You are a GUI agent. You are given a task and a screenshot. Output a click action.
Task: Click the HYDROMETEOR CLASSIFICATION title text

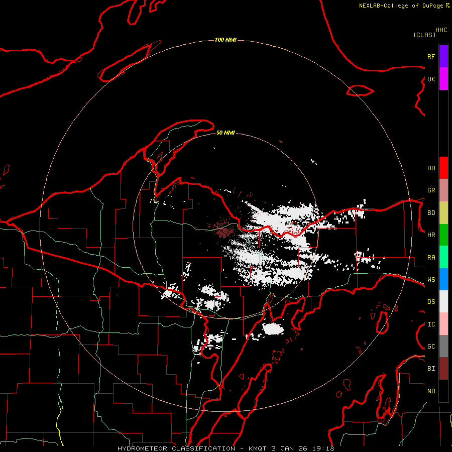(176, 448)
